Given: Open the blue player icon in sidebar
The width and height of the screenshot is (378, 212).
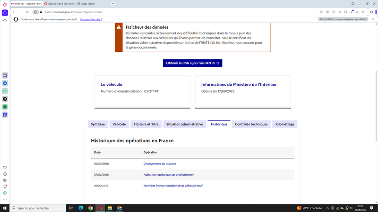Looking at the screenshot, I should point(5,114).
